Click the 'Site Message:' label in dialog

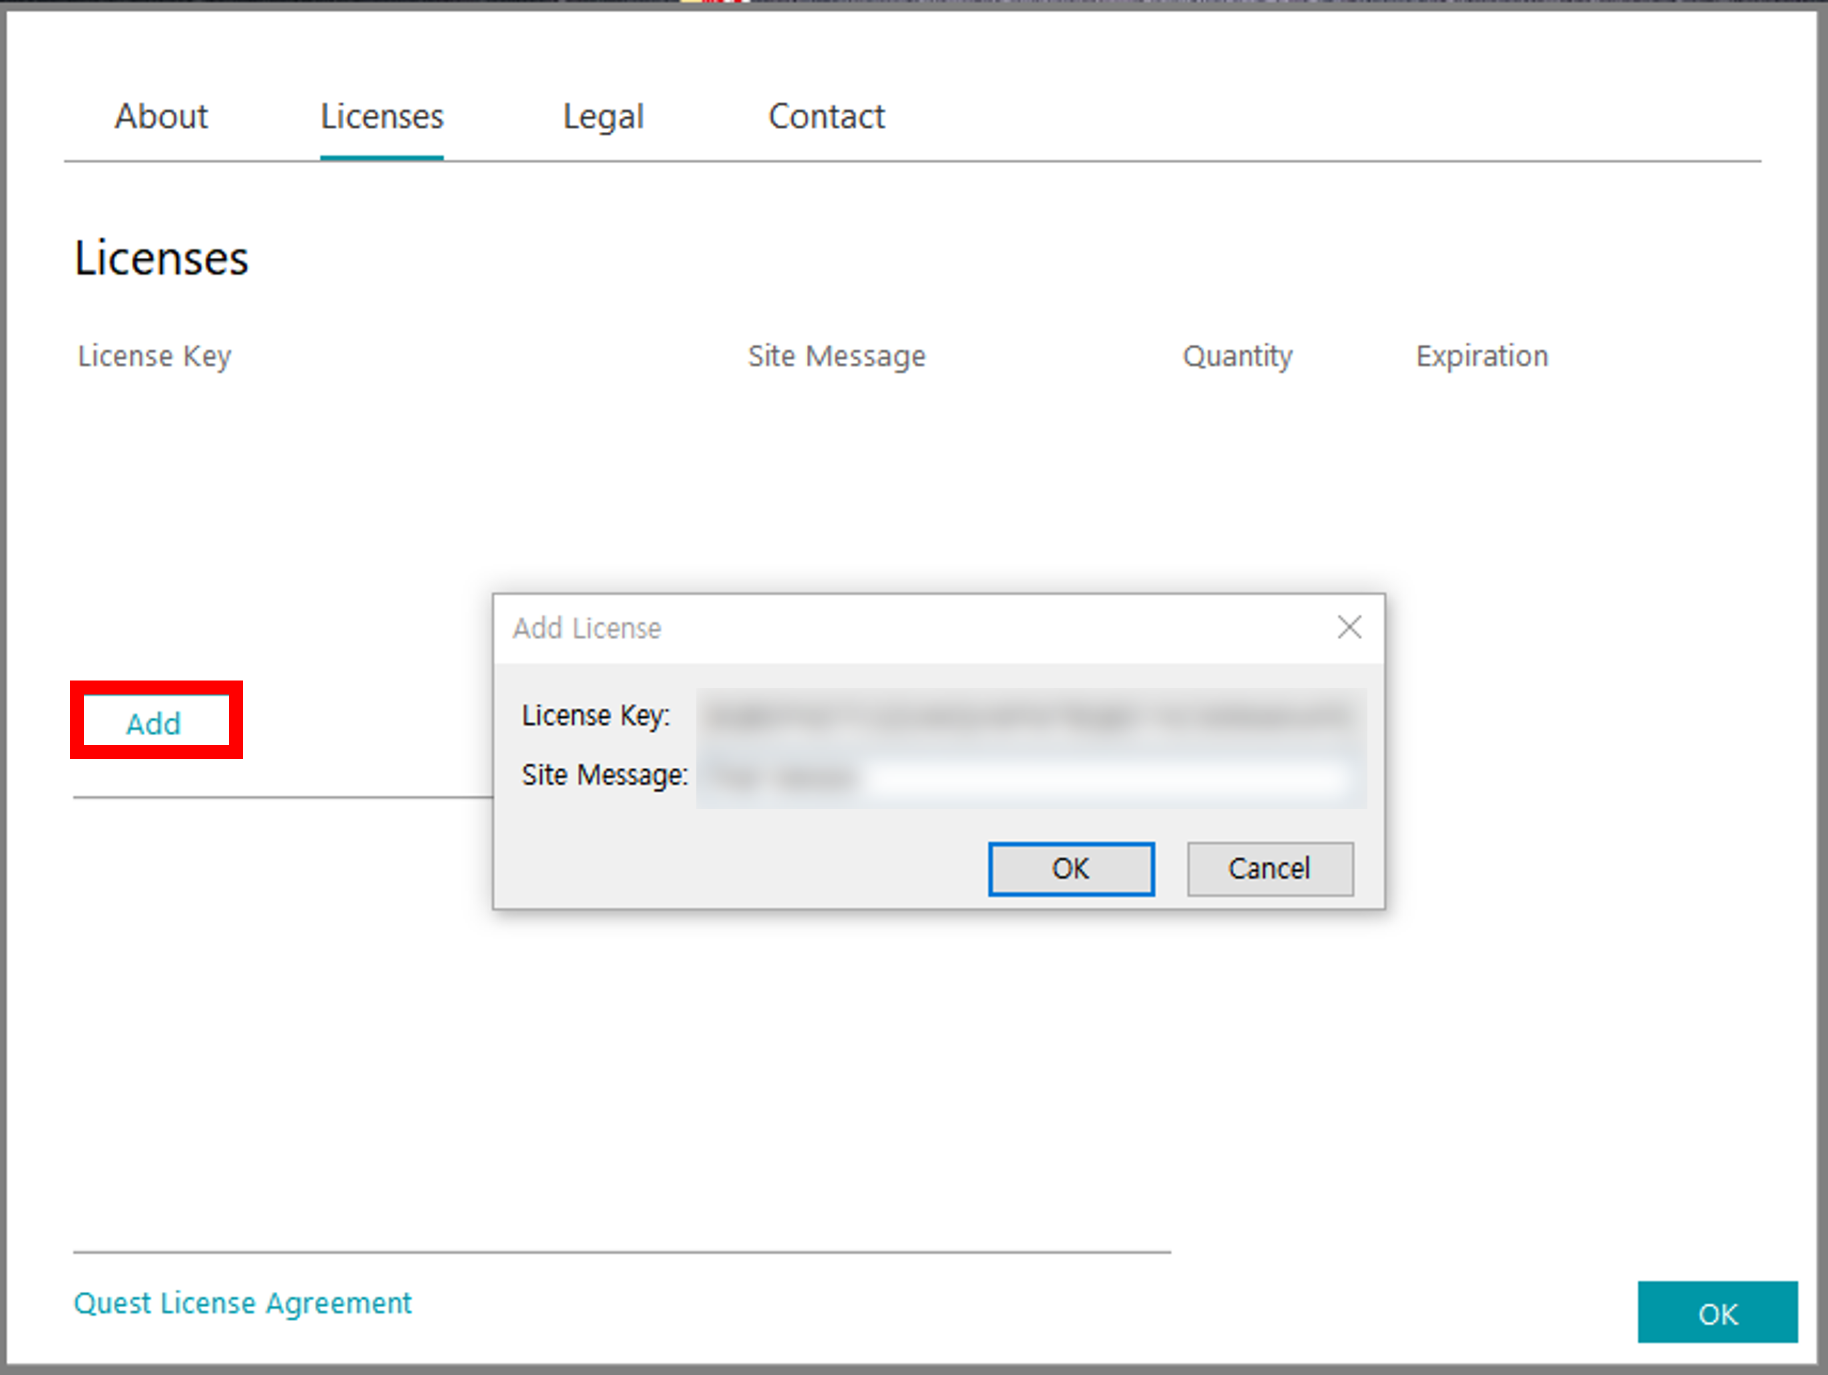pyautogui.click(x=604, y=776)
